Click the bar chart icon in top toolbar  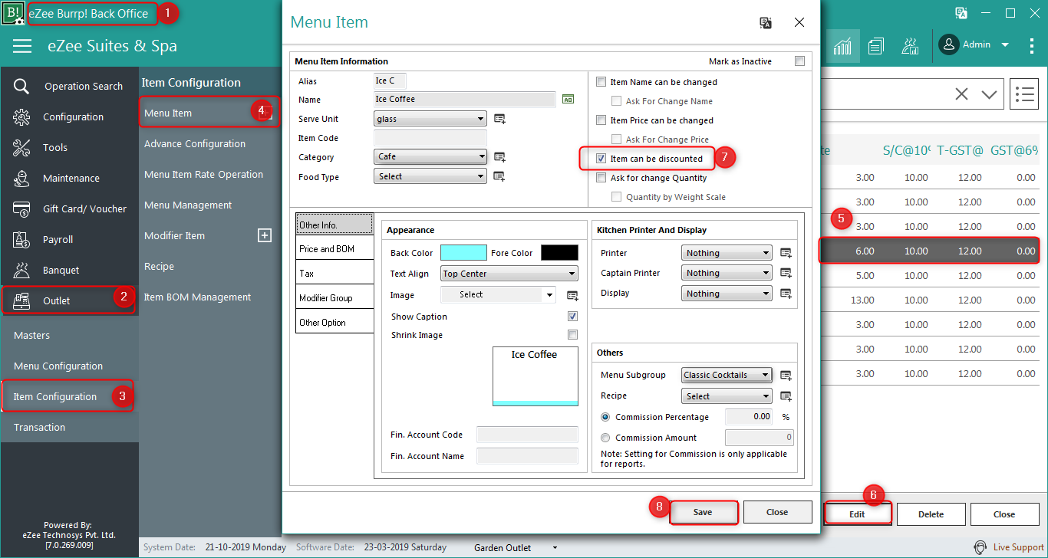(x=842, y=46)
